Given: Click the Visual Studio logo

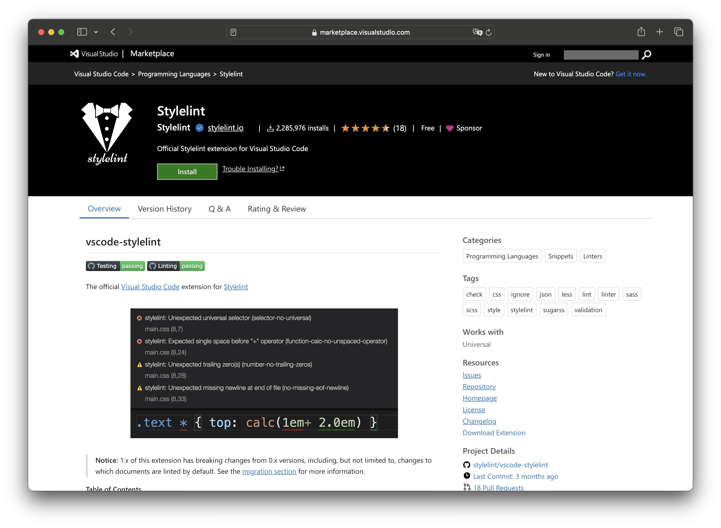Looking at the screenshot, I should point(74,53).
